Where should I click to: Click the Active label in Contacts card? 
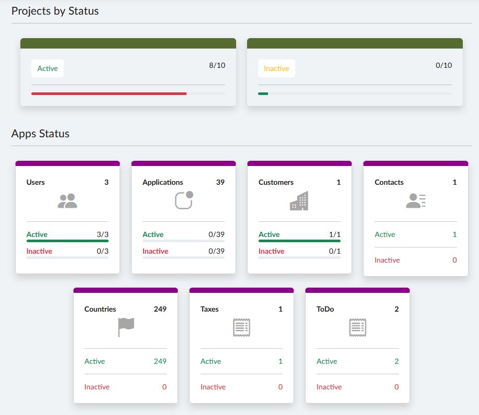coord(385,234)
